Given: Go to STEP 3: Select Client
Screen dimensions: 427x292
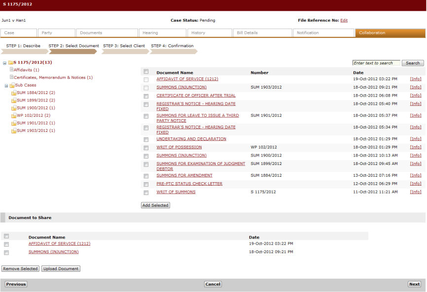Looking at the screenshot, I should tap(124, 46).
